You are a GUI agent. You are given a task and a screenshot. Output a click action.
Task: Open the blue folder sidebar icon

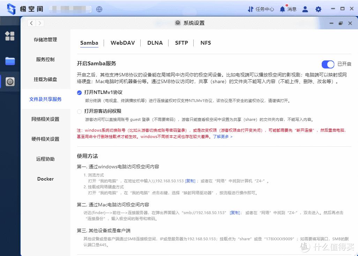pos(10,61)
